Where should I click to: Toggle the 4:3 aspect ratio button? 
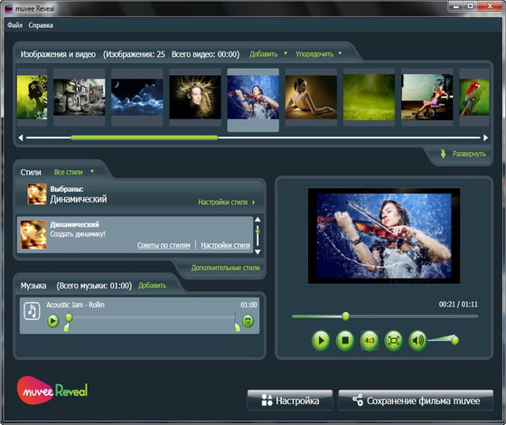pos(370,340)
